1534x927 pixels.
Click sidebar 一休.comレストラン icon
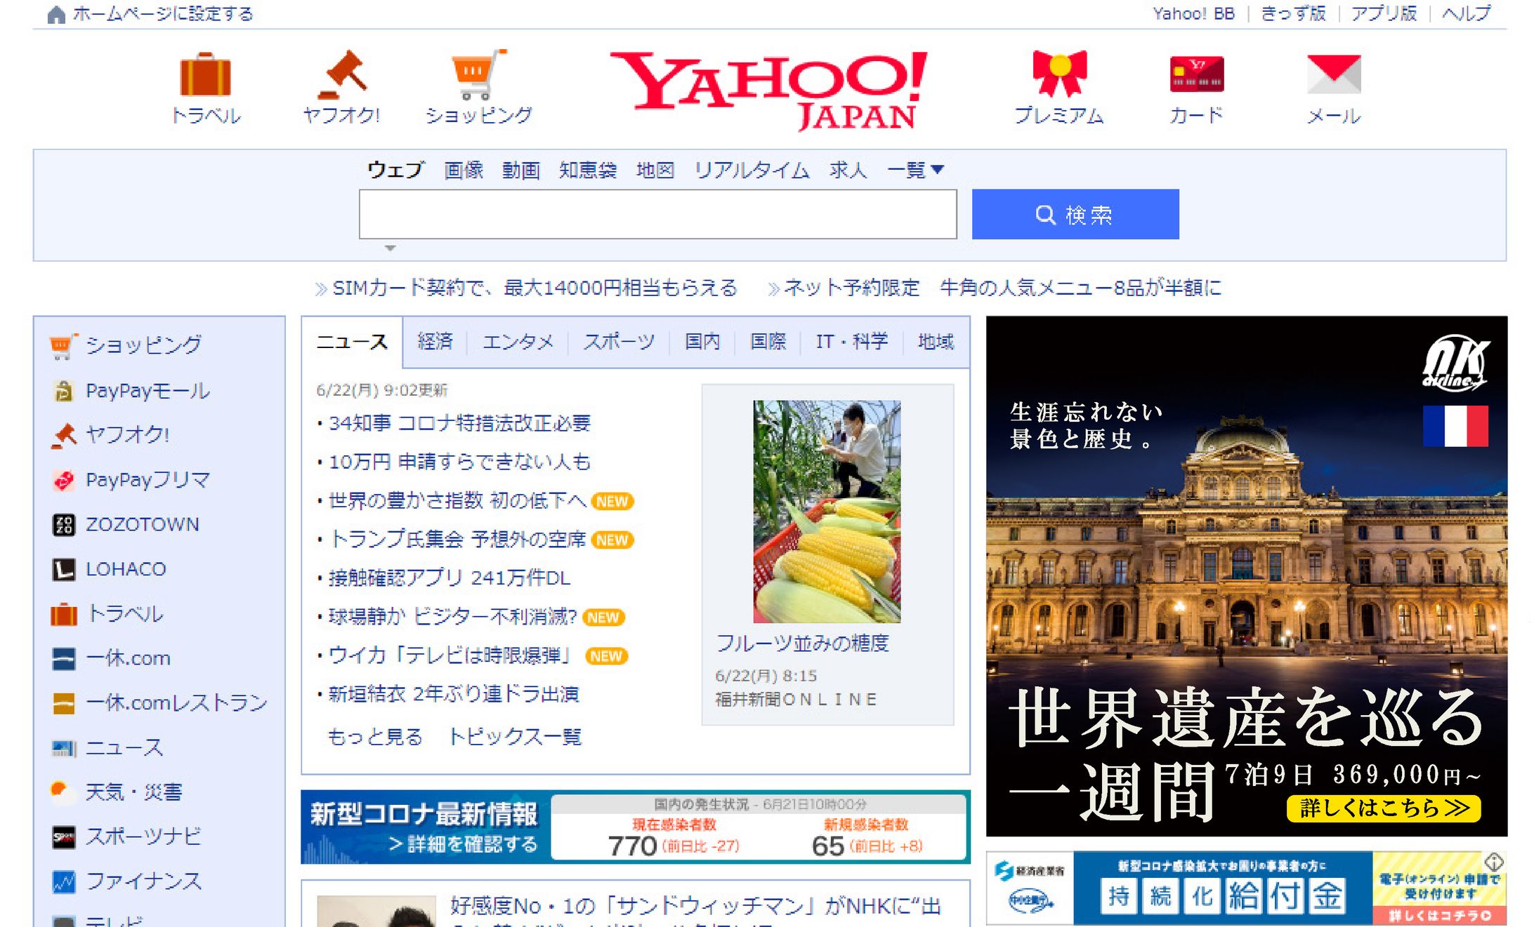click(63, 703)
